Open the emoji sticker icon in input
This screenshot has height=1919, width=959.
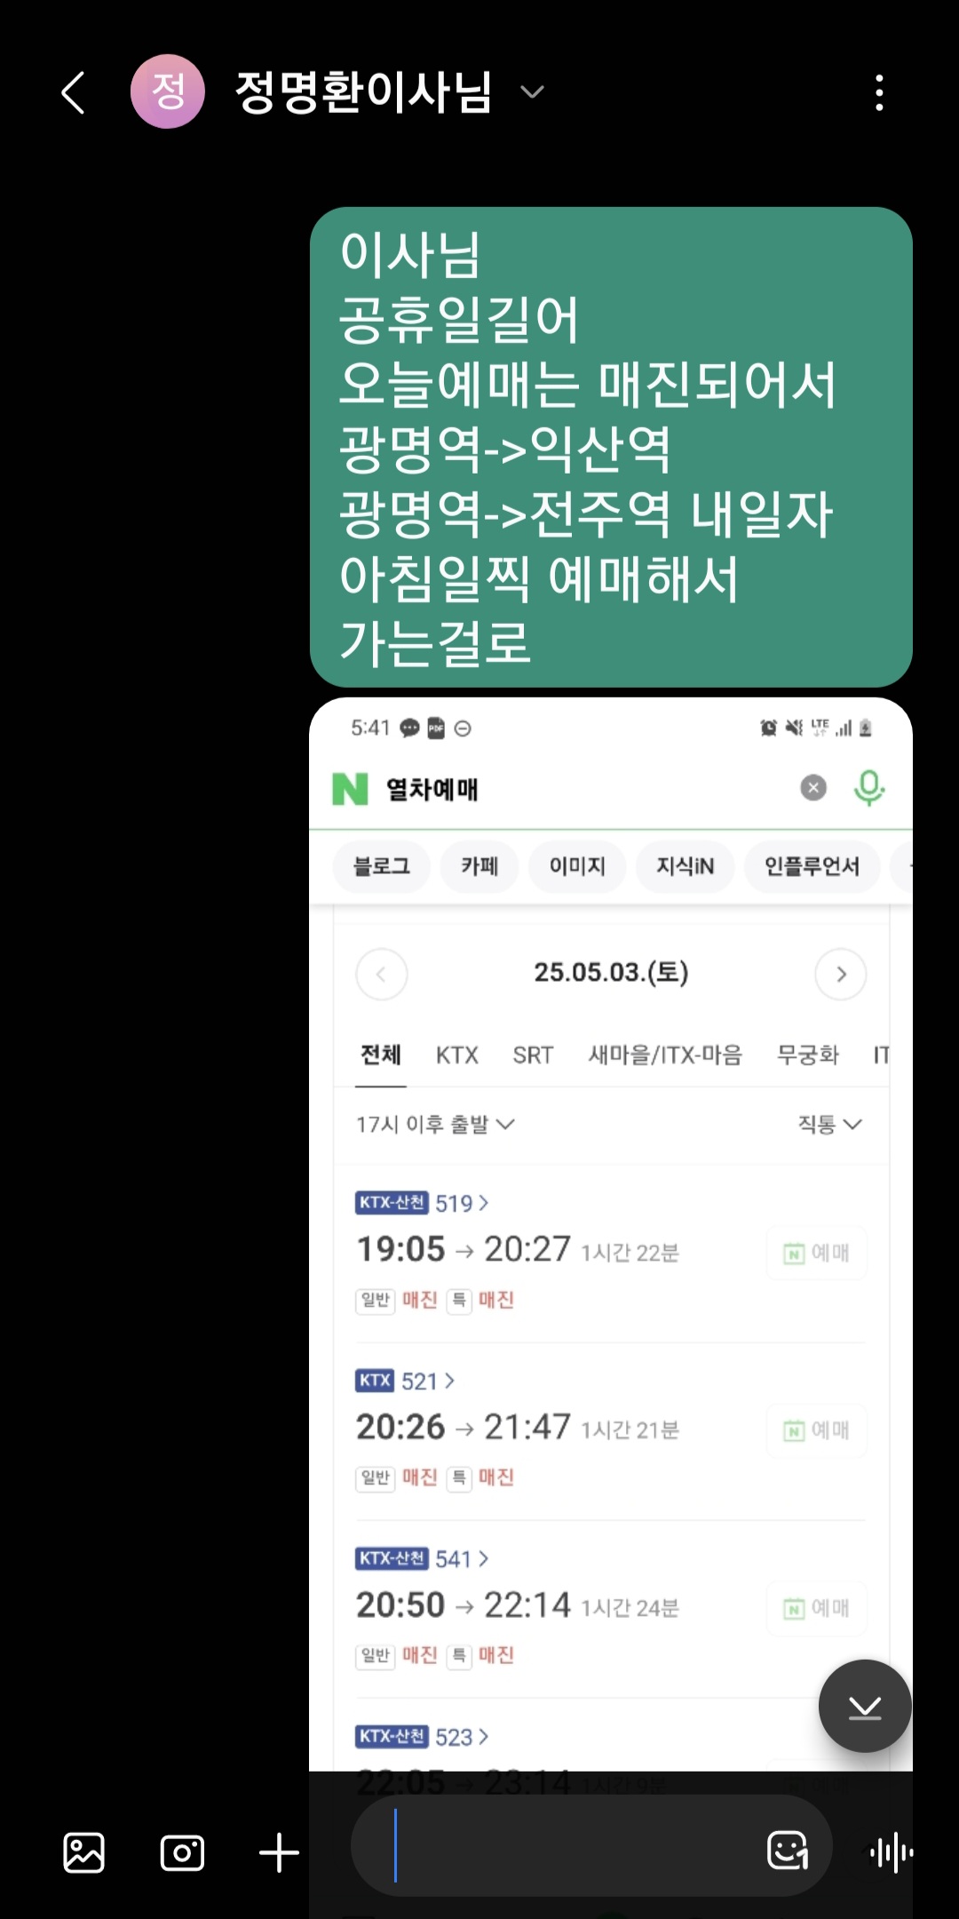(788, 1851)
